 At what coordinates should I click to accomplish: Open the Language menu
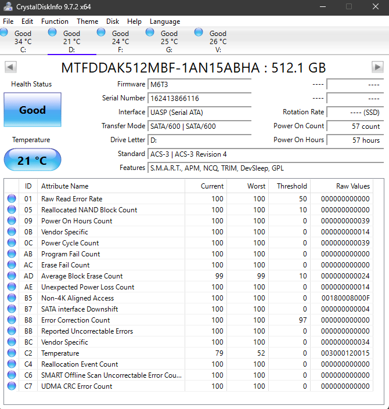pos(165,21)
